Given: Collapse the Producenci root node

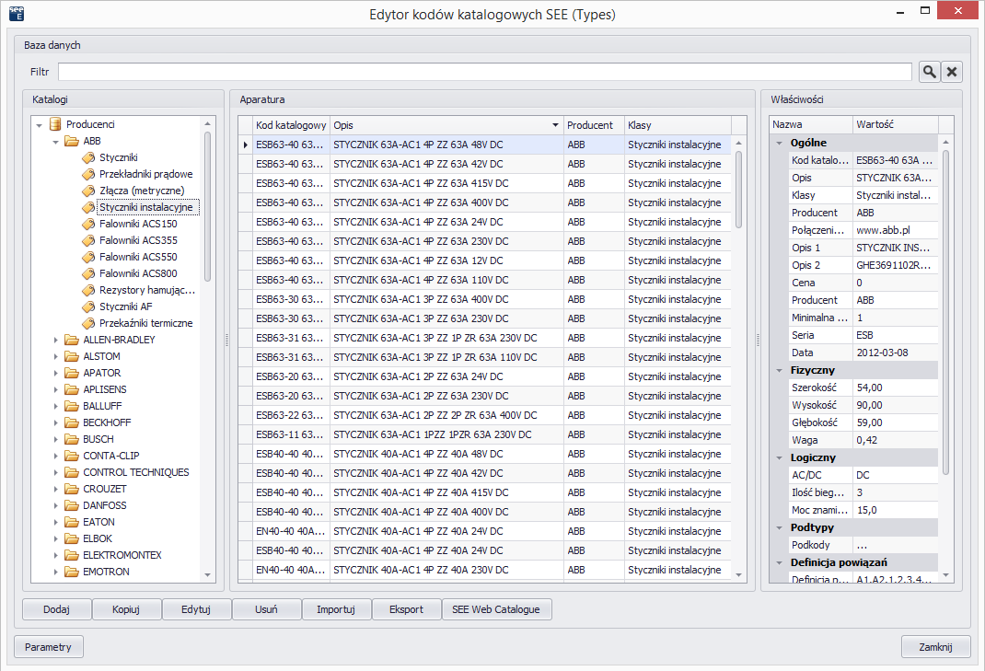Looking at the screenshot, I should (39, 125).
